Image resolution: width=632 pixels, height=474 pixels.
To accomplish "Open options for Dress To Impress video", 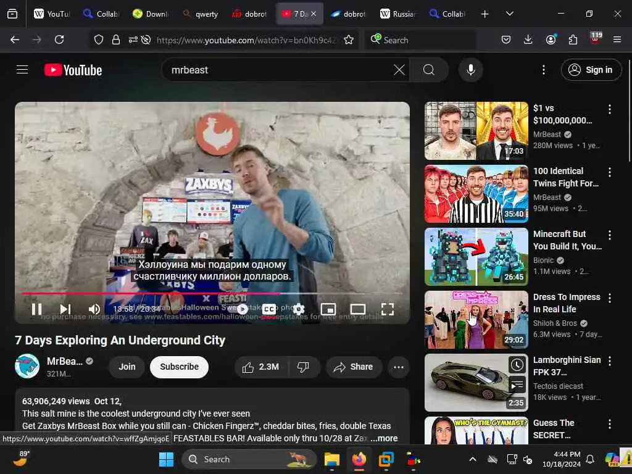I will click(x=609, y=298).
